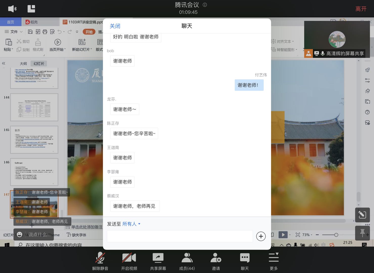Toggle 解除静音 microphone unmute
The height and width of the screenshot is (273, 374).
(100, 261)
